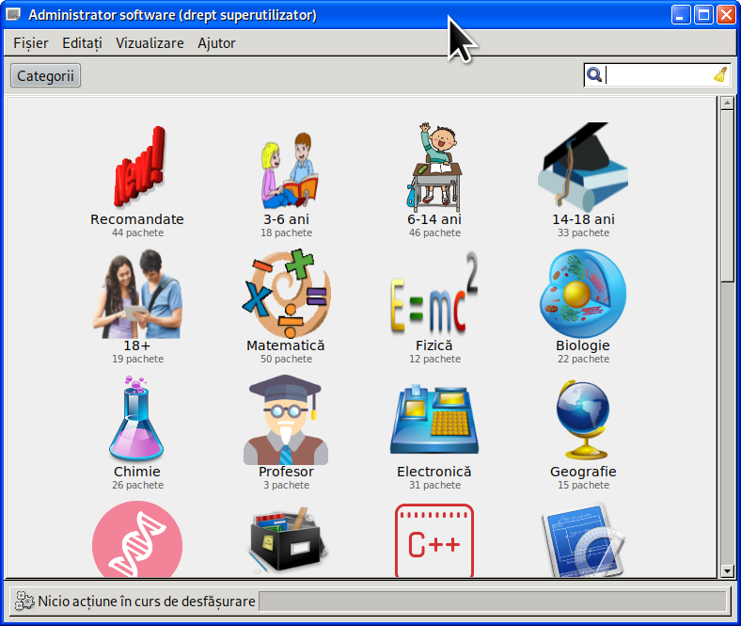
Task: Click "Nicio acțiune în curs de desfășurare" status text
Action: 147,602
